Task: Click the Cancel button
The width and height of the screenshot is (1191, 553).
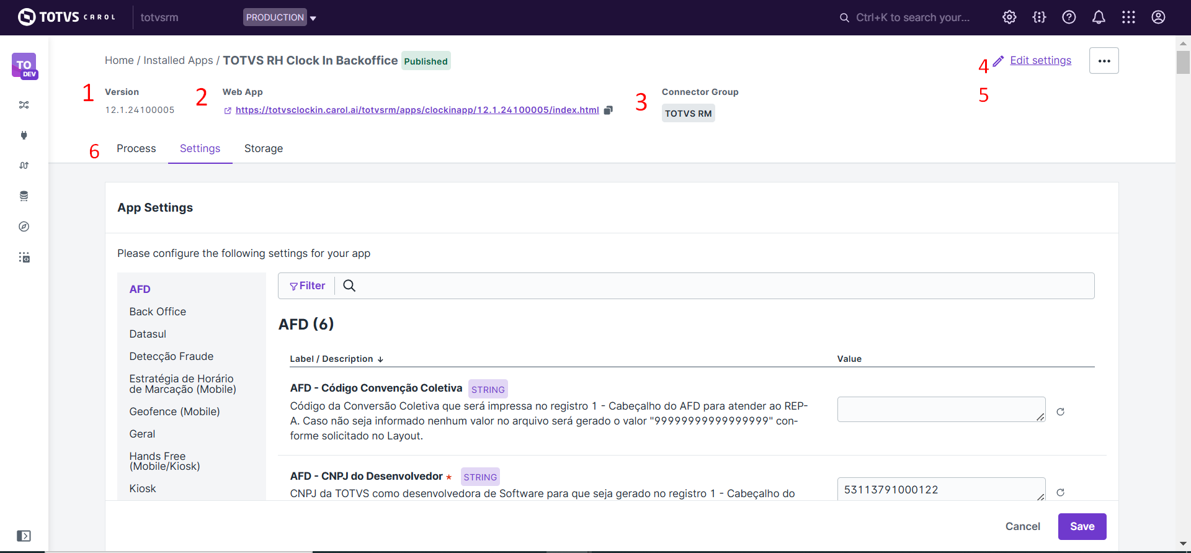Action: 1022,526
